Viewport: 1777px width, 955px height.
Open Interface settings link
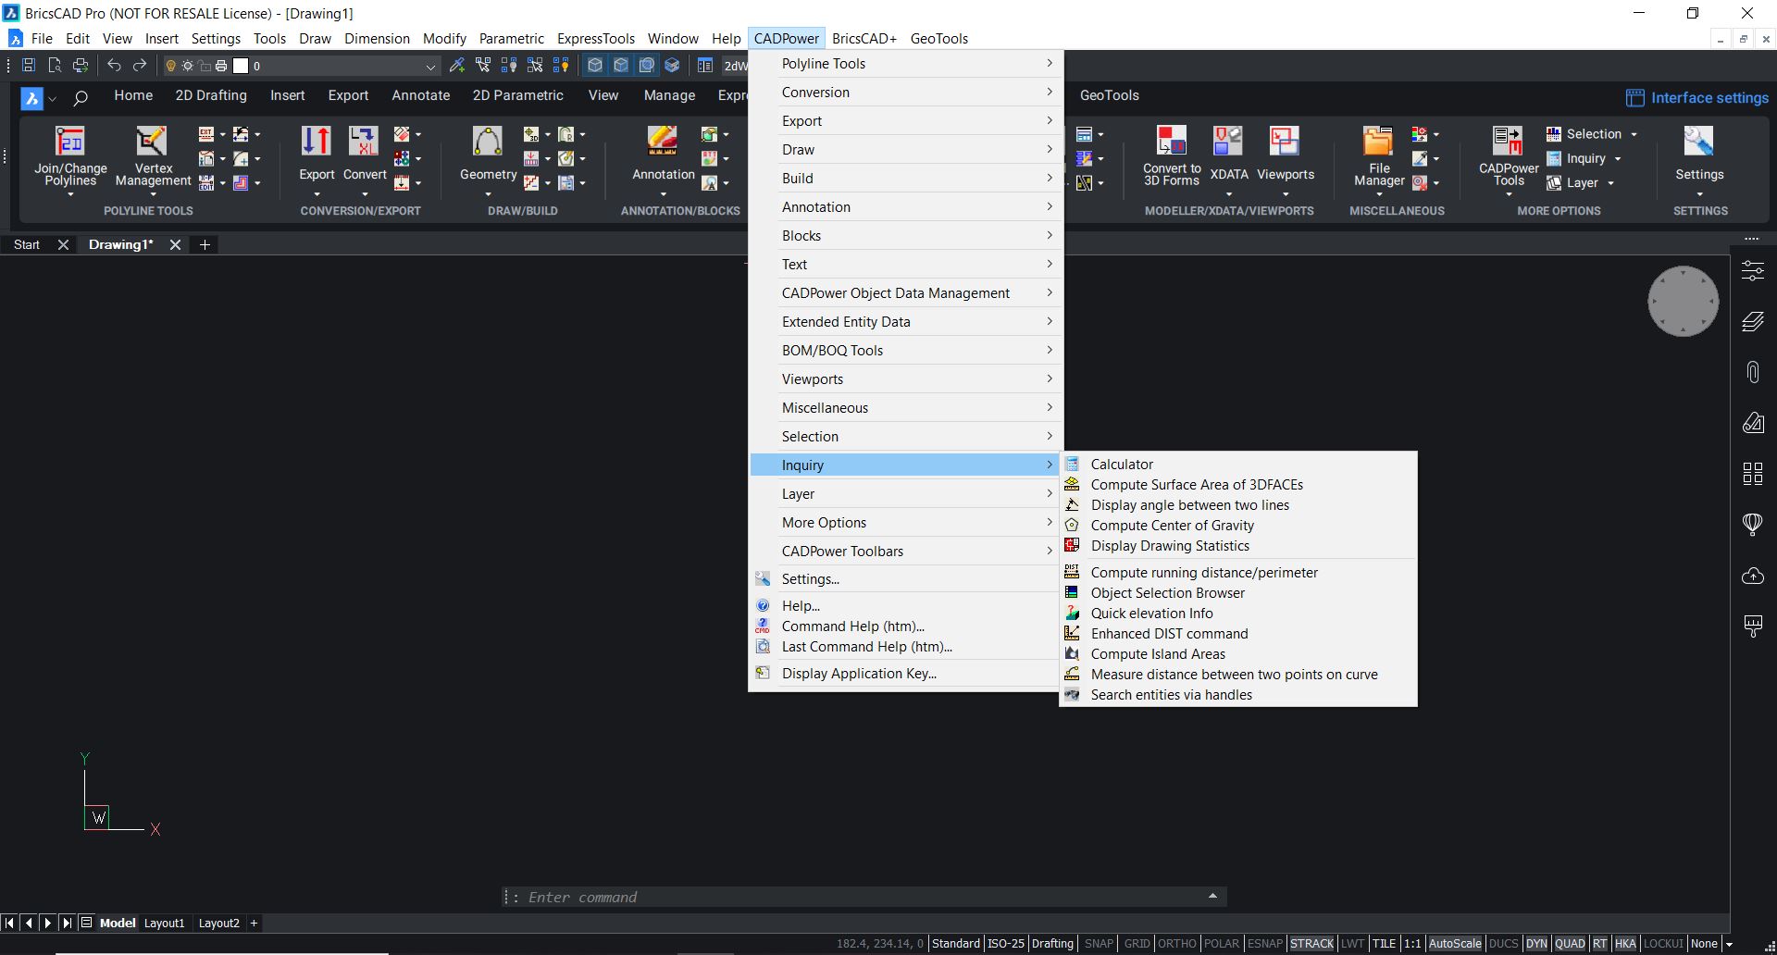1697,98
